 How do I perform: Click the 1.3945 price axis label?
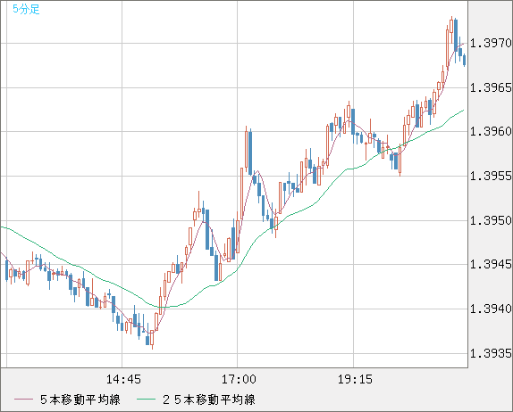491,265
